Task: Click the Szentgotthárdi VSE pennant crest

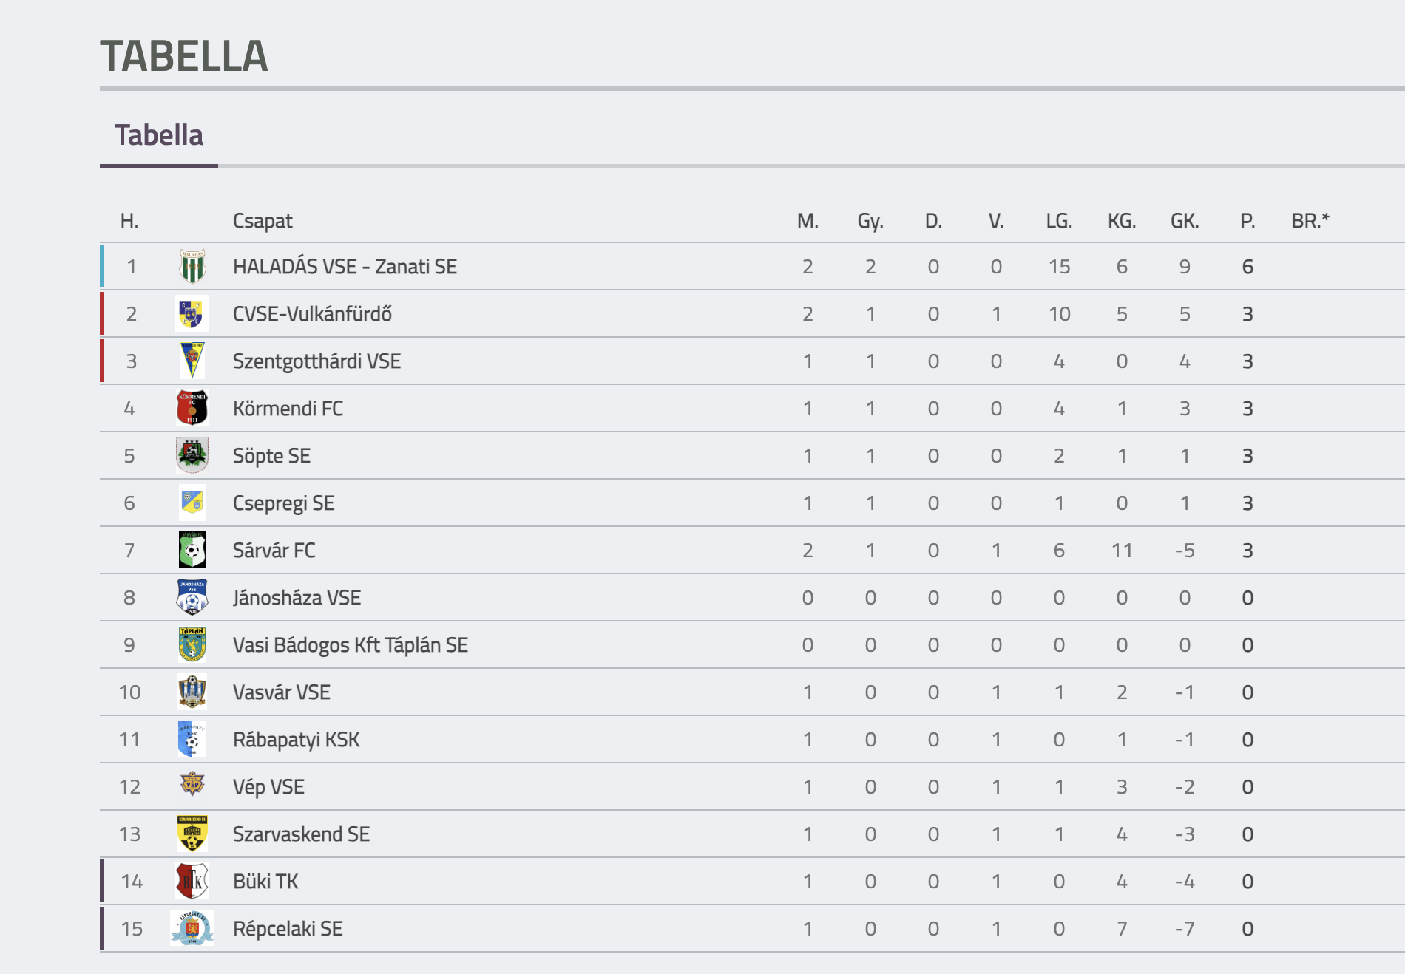Action: (192, 361)
